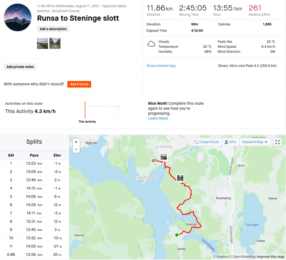
Task: Click the cloudy weather icon
Action: 151,44
